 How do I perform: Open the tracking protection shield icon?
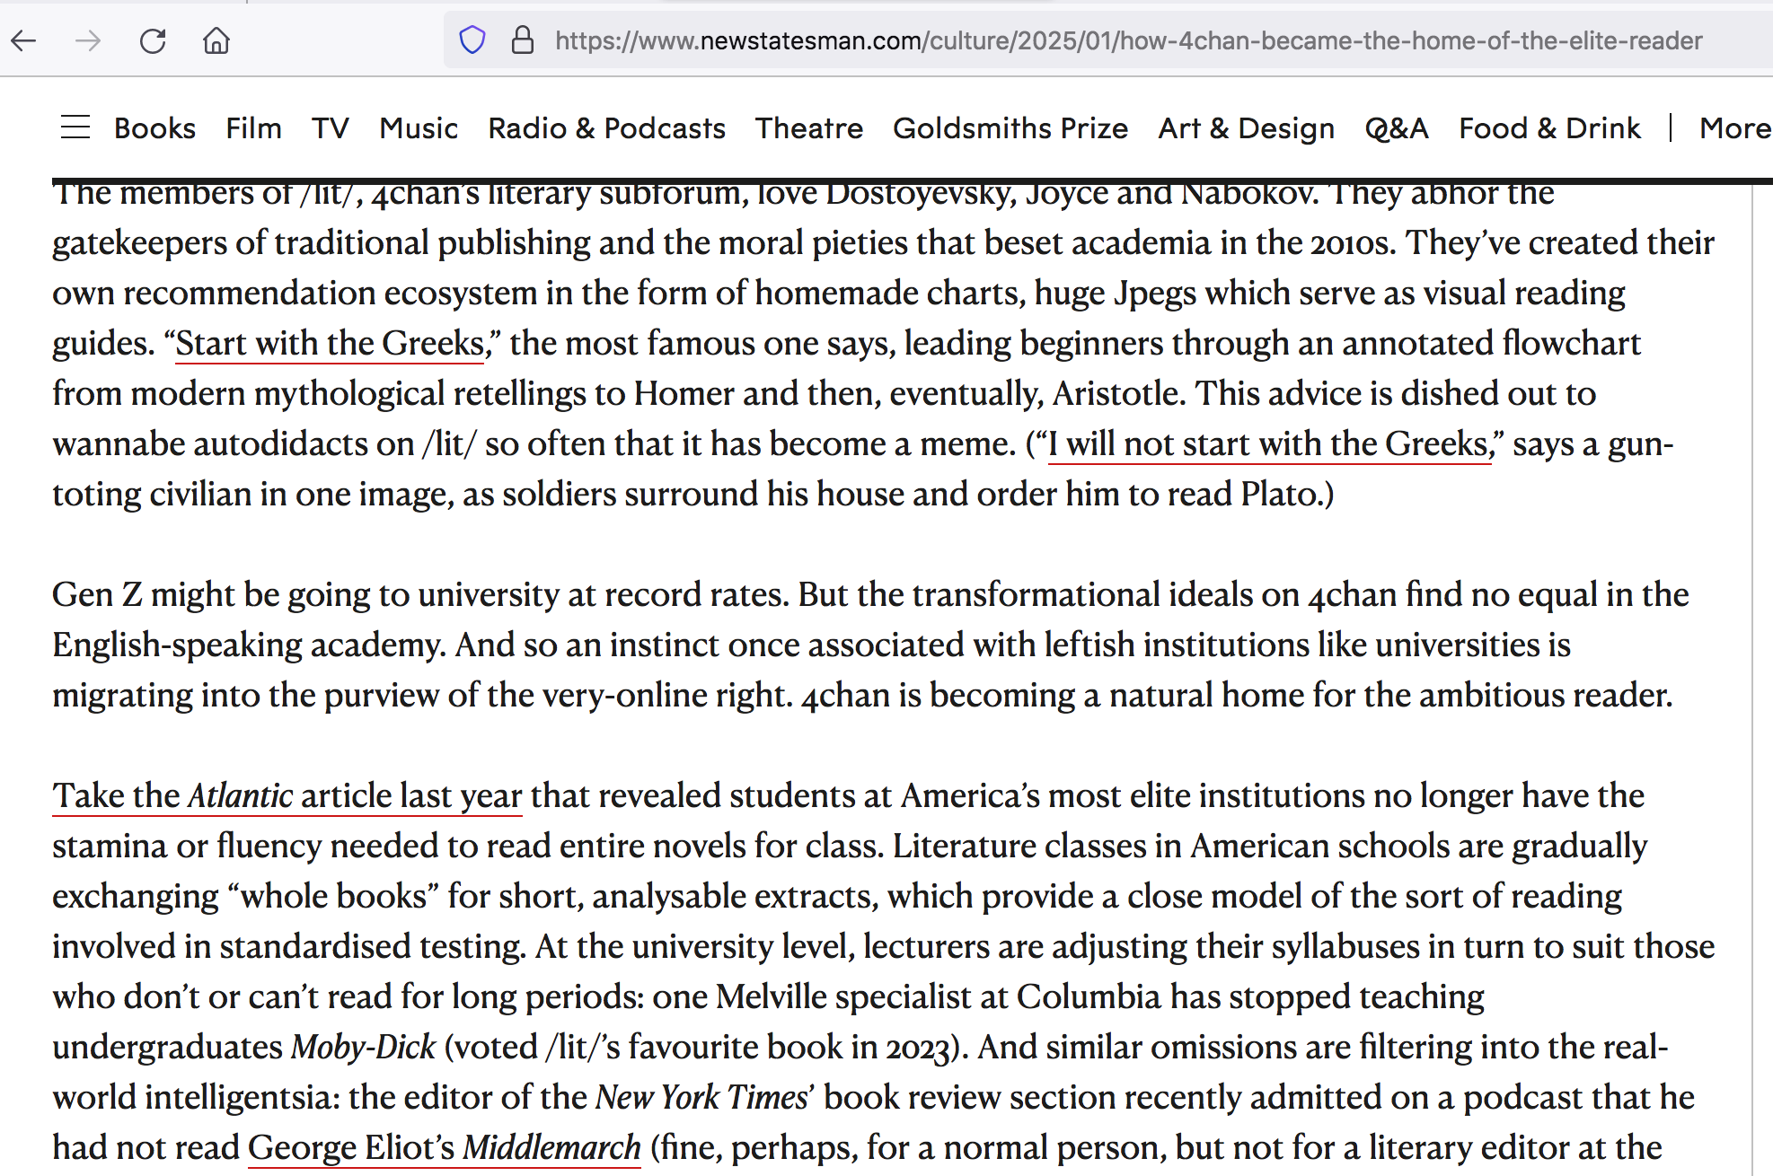(472, 40)
